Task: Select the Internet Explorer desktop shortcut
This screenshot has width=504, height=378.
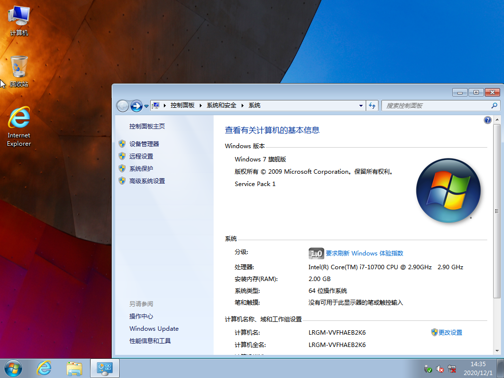Action: coord(19,126)
